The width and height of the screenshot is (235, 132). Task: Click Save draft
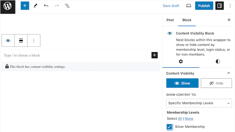[x=171, y=5]
